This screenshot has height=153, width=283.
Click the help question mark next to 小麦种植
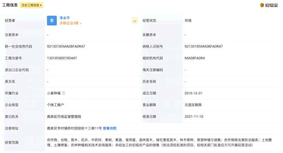63,93
